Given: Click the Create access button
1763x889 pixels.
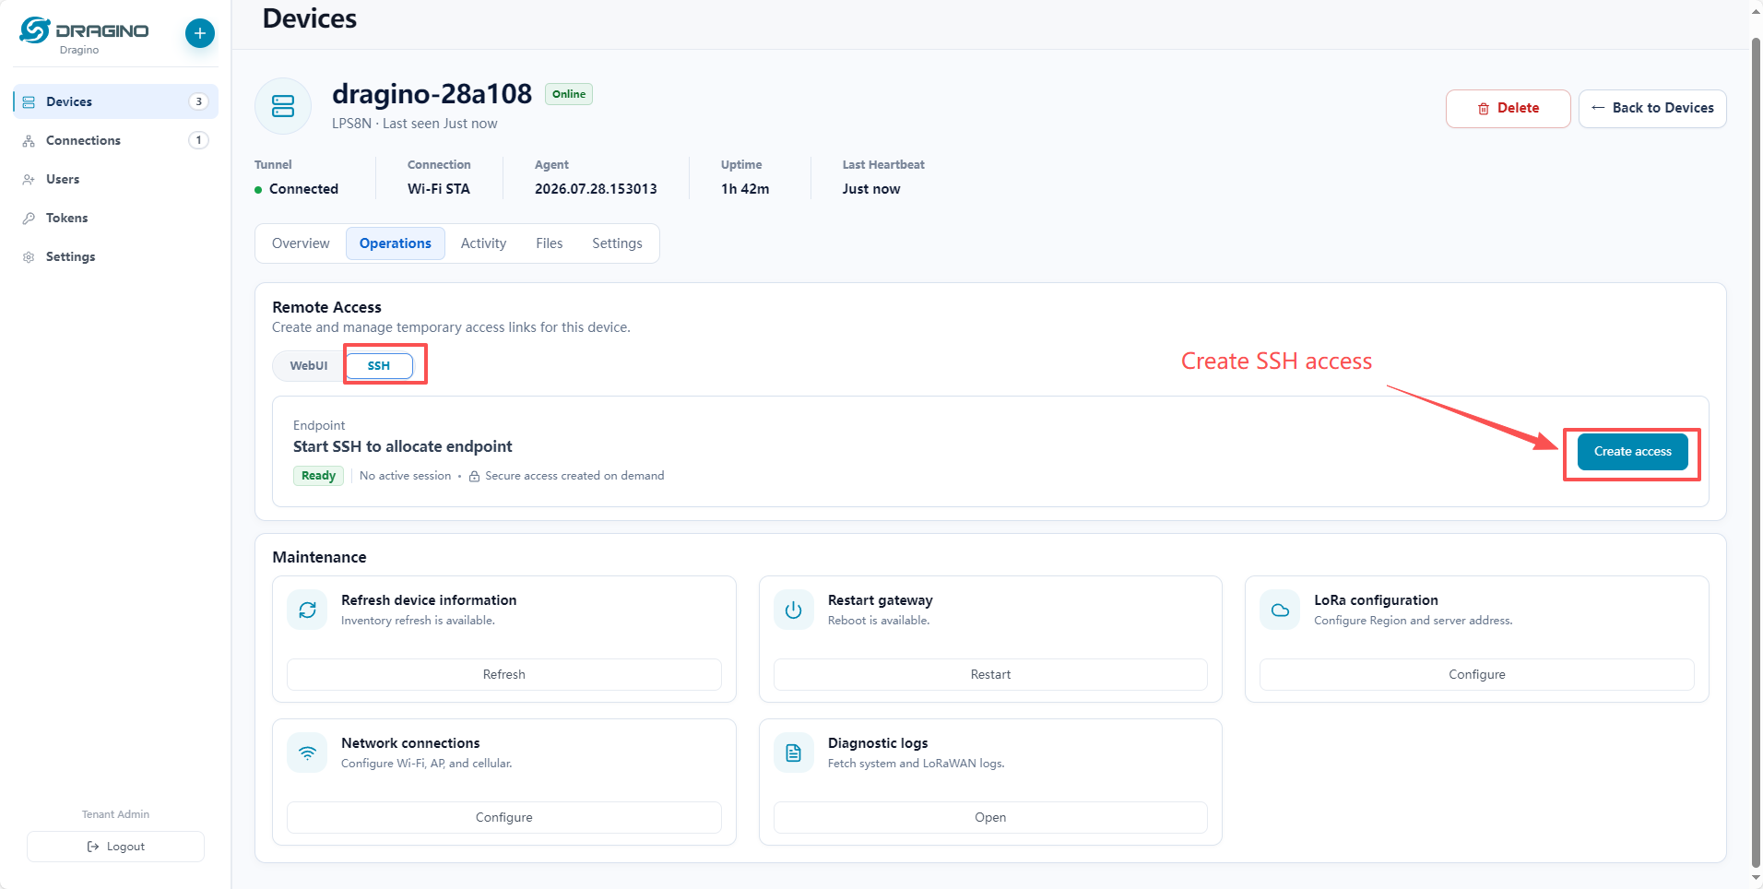Looking at the screenshot, I should [1632, 452].
